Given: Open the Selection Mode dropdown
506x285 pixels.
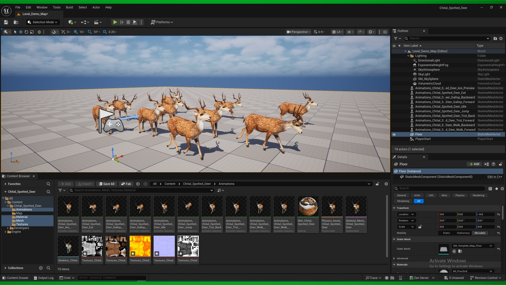Looking at the screenshot, I should pos(43,22).
